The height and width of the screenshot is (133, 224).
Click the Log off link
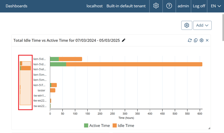click(x=199, y=6)
